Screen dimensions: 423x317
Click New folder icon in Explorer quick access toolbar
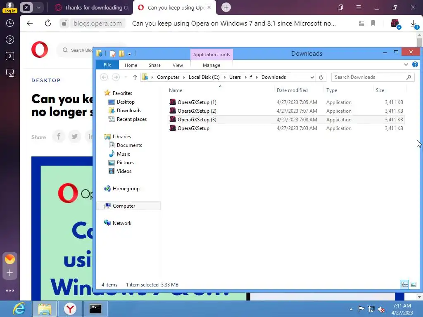(121, 54)
